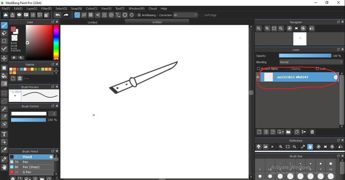The image size is (345, 180).
Task: Open settings gear of layer xu1211k11 #hd247
Action: 335,77
